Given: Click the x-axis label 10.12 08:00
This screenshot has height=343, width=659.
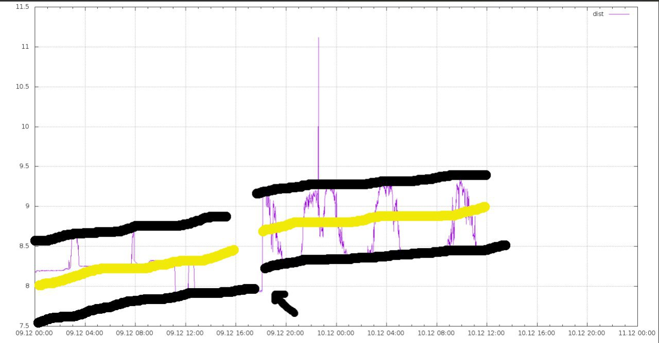Looking at the screenshot, I should [437, 333].
